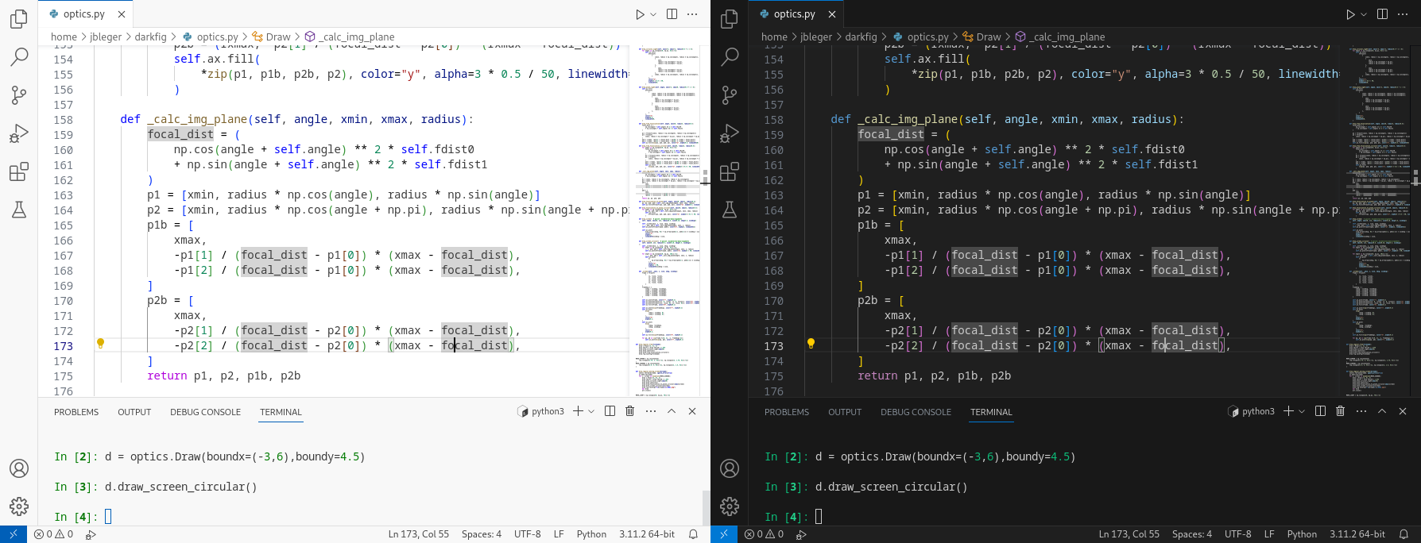Open the Manage gear menu in dark-theme window
Image resolution: width=1421 pixels, height=543 pixels.
pos(729,506)
